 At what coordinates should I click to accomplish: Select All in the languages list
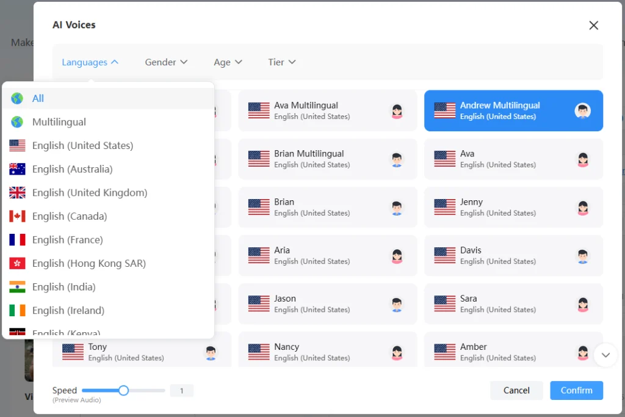38,98
